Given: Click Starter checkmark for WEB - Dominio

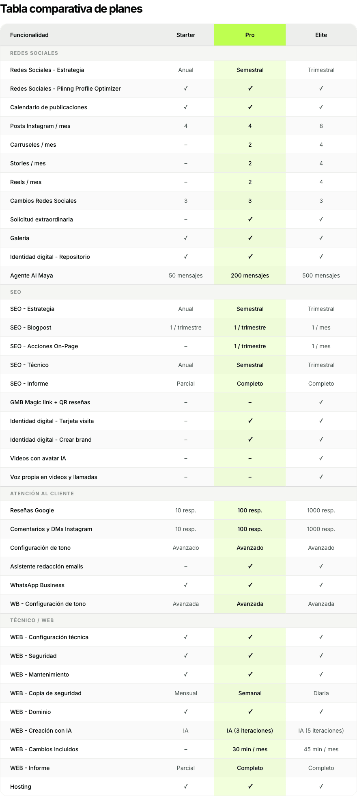Looking at the screenshot, I should pyautogui.click(x=186, y=712).
